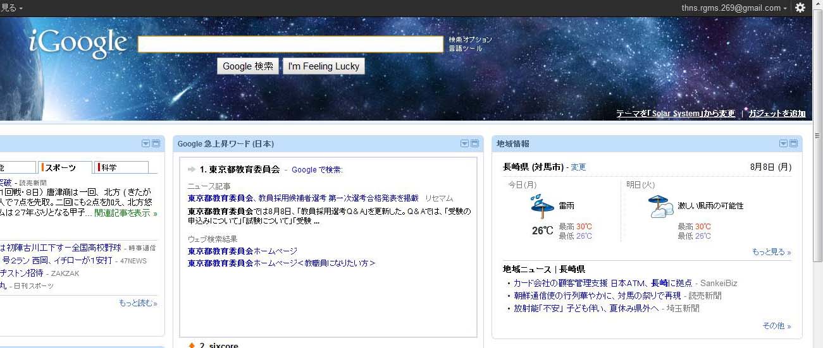Collapse trend item 1. 東京都教育委員会 arrow
The width and height of the screenshot is (823, 348).
click(192, 170)
